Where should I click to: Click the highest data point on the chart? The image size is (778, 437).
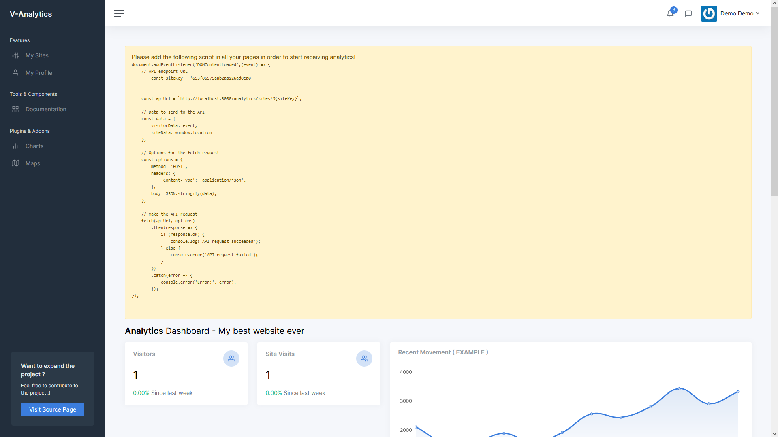pyautogui.click(x=680, y=388)
